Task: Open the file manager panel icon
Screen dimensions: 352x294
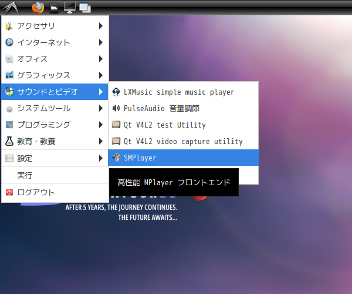Action: point(54,8)
